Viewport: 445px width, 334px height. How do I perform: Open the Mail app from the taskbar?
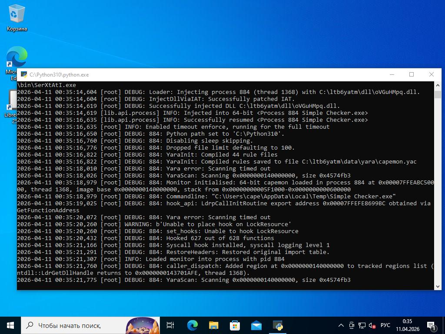(x=256, y=325)
